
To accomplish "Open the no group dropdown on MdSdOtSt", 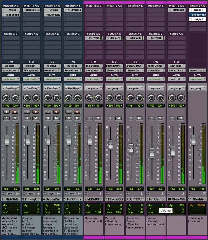I will click(x=94, y=88).
